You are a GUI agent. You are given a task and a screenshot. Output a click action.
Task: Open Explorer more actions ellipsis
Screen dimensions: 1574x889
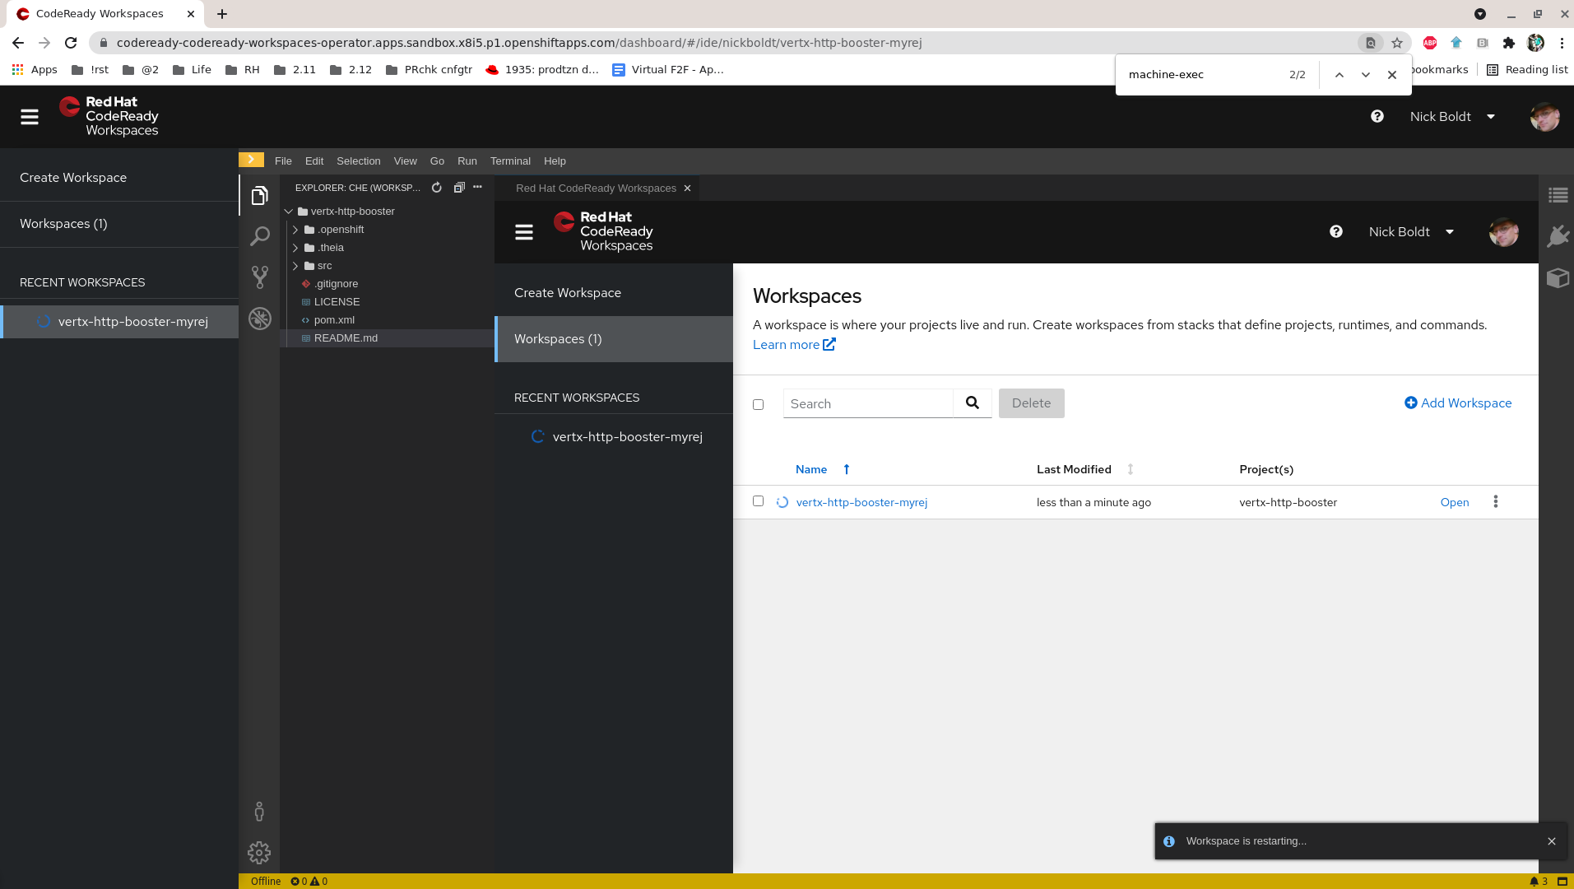pos(477,187)
